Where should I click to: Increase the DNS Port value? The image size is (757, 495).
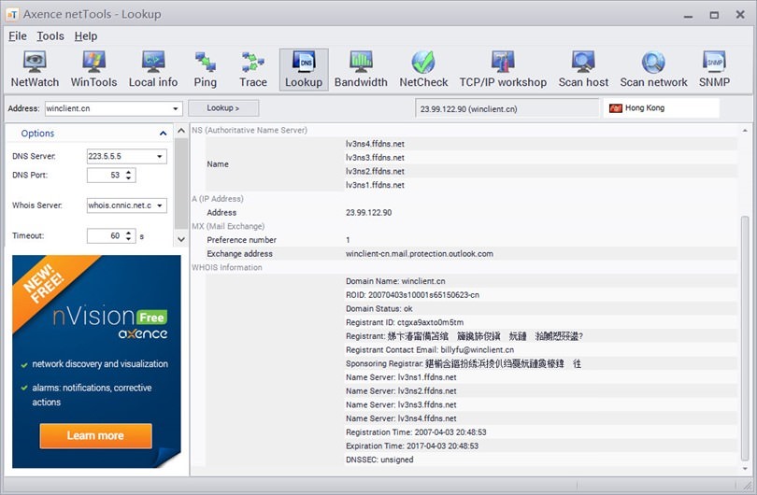click(x=129, y=171)
